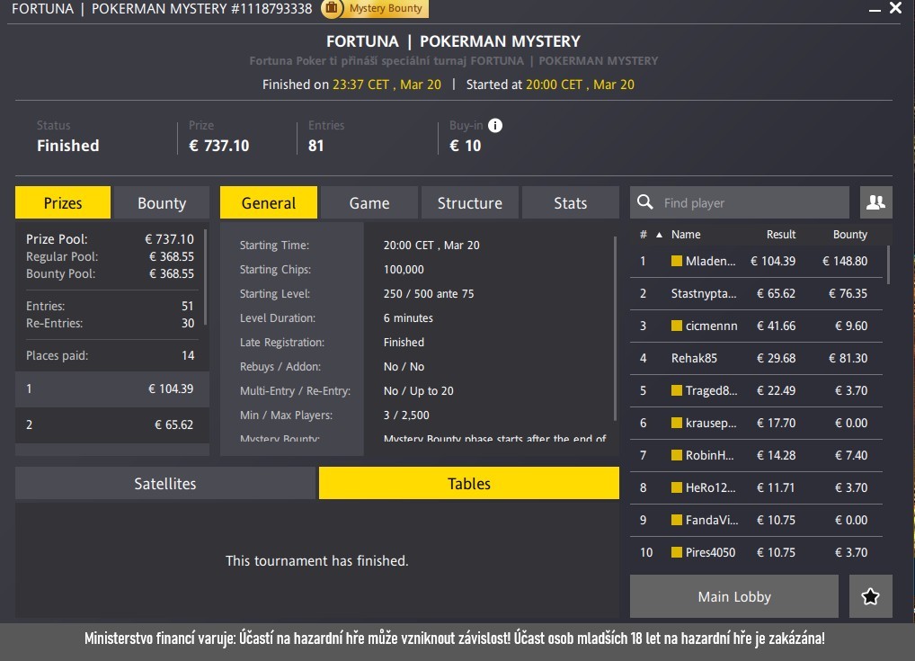This screenshot has height=661, width=915.
Task: Click the Mystery Bounty label badge
Action: (x=385, y=8)
